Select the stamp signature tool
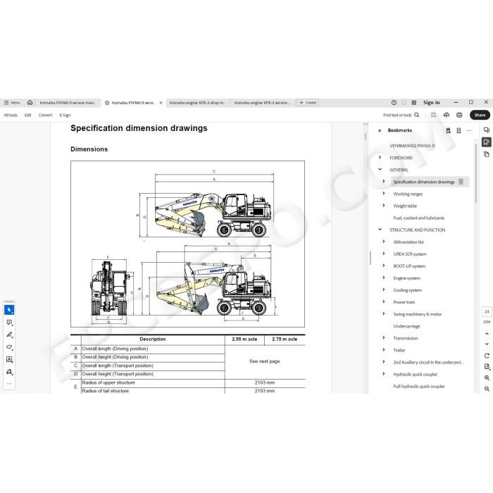Viewport: 493px width, 493px height. [x=9, y=372]
